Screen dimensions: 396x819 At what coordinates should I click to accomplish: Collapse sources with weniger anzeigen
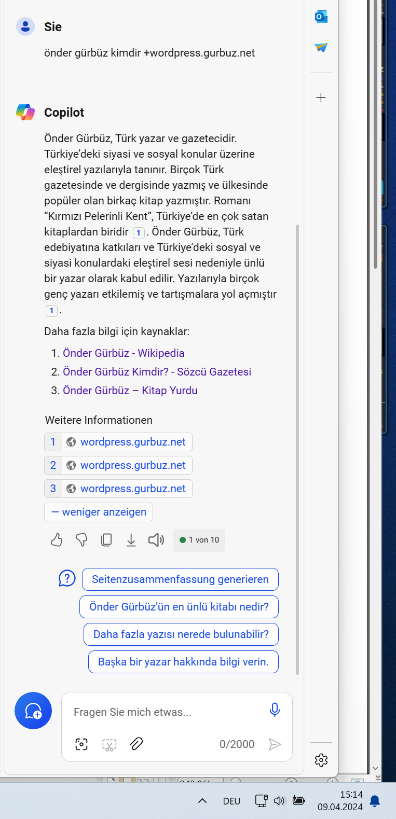[99, 512]
